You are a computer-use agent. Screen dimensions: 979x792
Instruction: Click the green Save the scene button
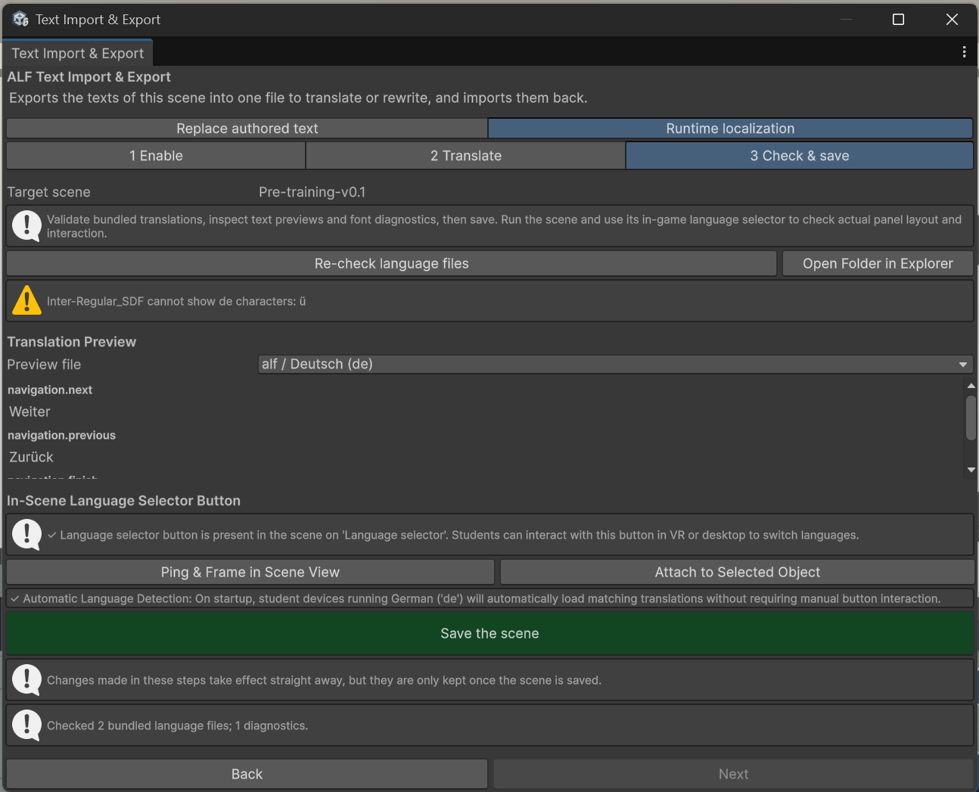489,633
